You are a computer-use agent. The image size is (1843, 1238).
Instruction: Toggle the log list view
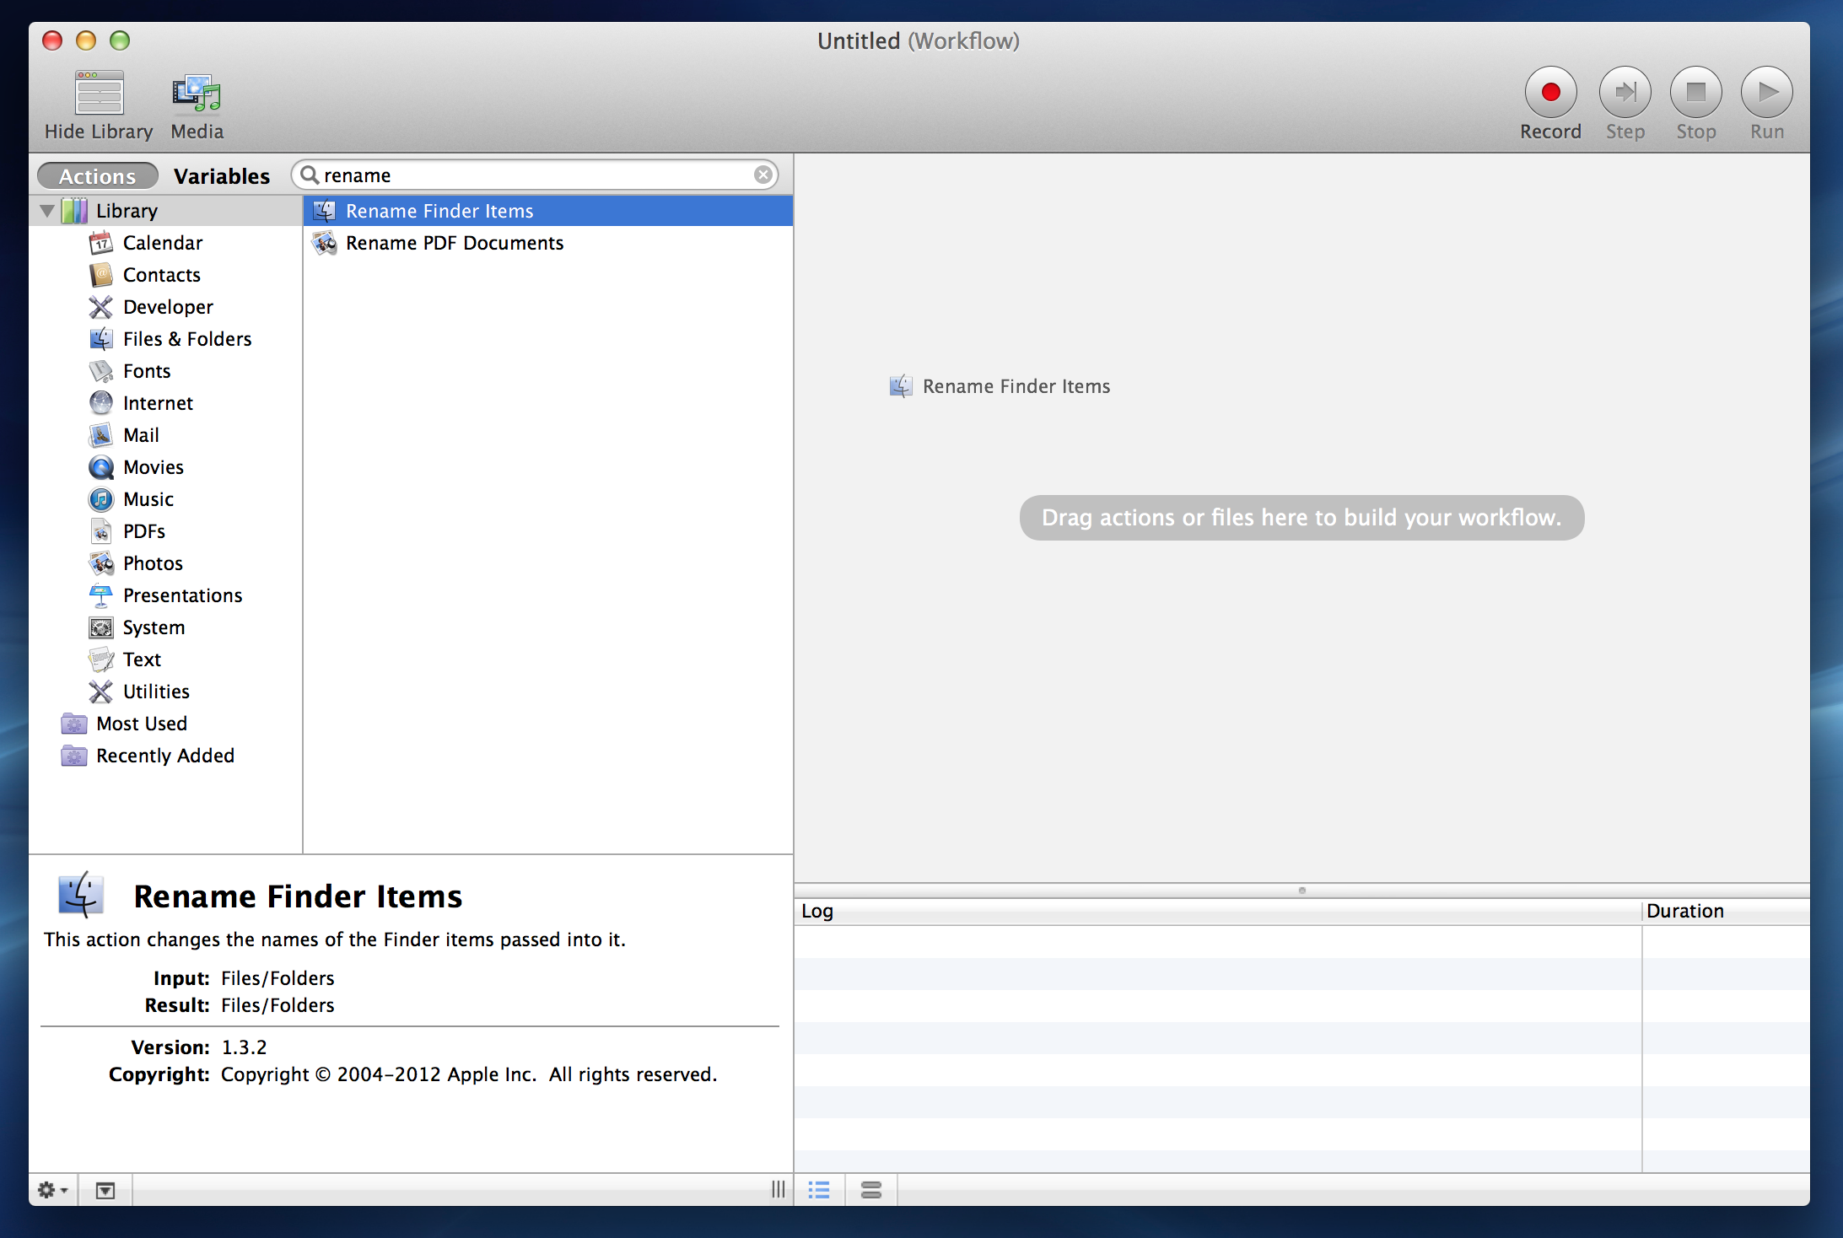(819, 1189)
